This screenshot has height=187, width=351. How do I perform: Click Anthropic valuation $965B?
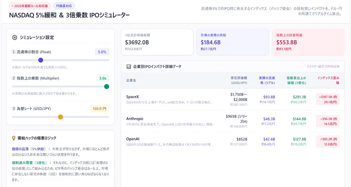click(236, 119)
